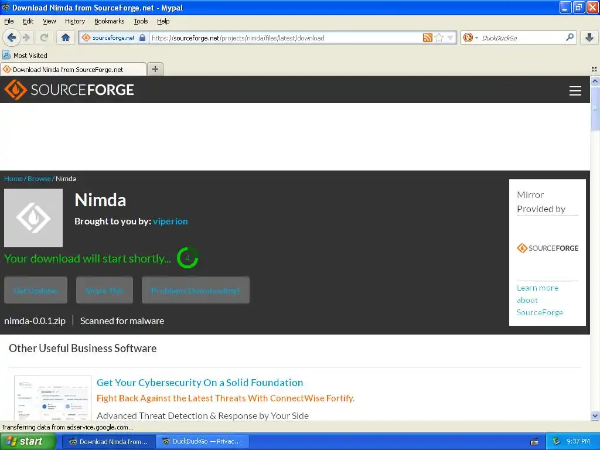Switch to DuckDuckGo taskbar window

pyautogui.click(x=203, y=442)
